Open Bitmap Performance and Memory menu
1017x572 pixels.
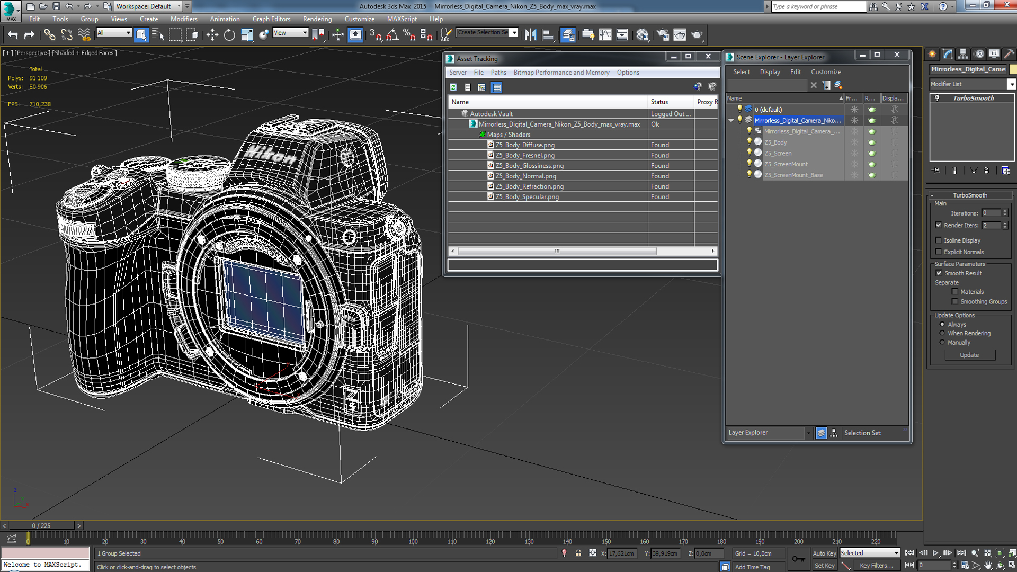[x=561, y=73]
